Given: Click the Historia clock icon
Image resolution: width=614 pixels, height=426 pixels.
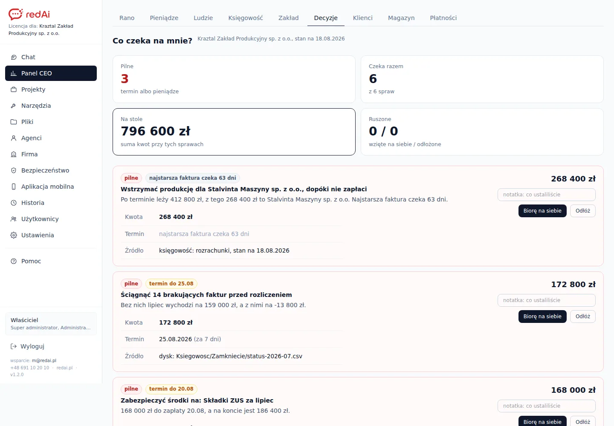Looking at the screenshot, I should (x=14, y=203).
